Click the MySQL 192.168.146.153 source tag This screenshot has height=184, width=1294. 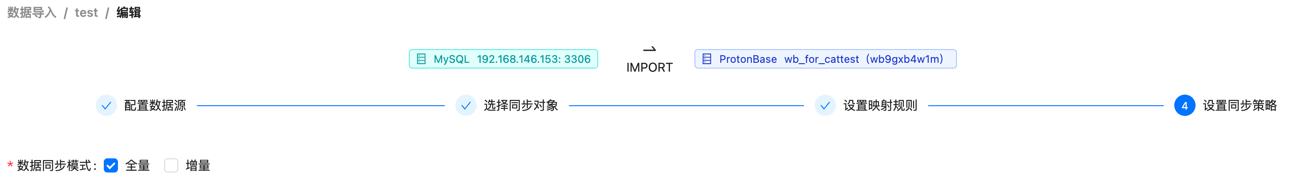(x=503, y=59)
